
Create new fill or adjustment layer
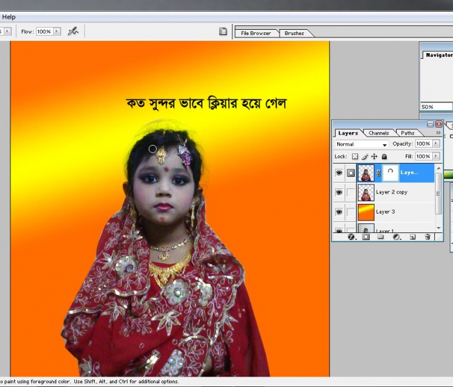(x=397, y=237)
